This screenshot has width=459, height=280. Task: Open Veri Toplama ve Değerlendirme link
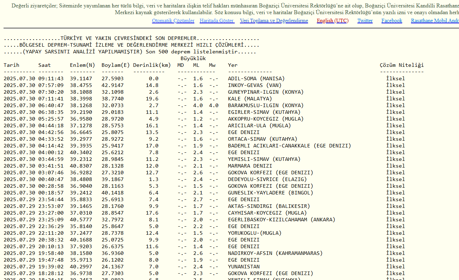[x=274, y=21]
